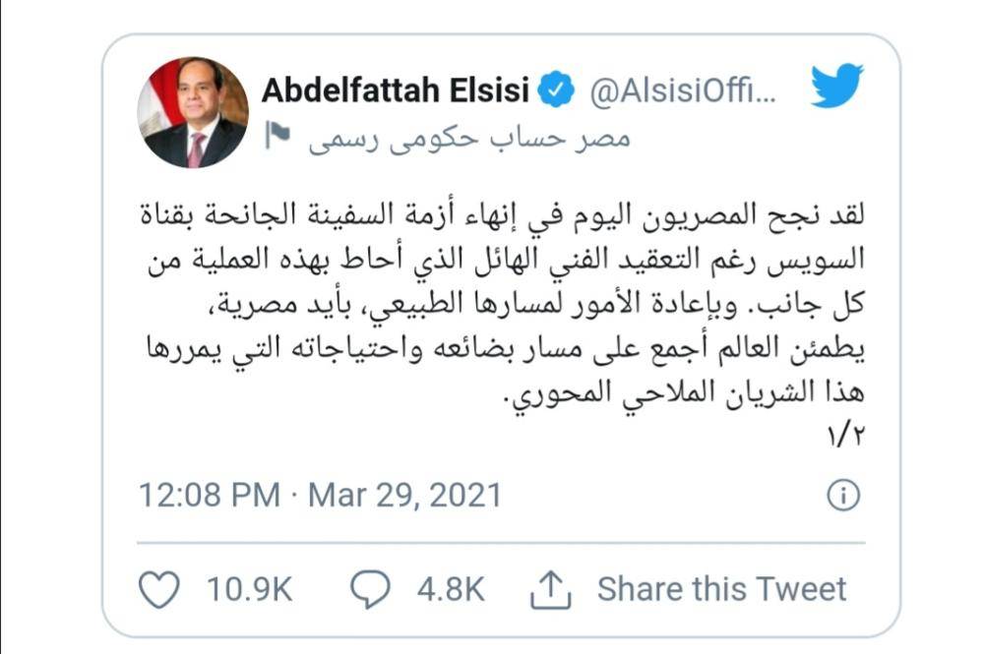Click the مصر حساب حكومي رسمي label
Viewport: 984px width, 654px height.
tap(465, 137)
